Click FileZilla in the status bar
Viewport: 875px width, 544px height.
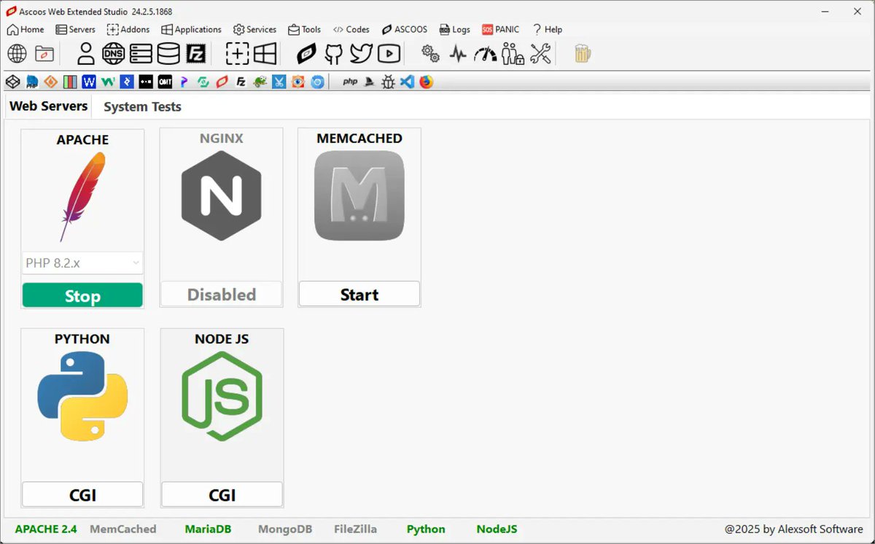tap(357, 529)
